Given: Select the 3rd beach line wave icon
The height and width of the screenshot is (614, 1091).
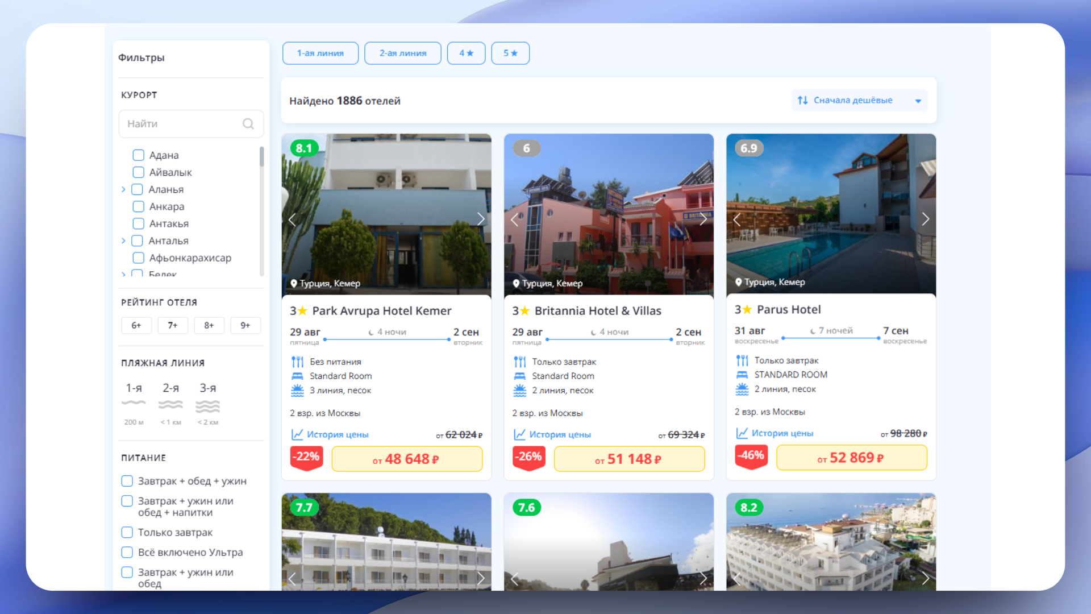Looking at the screenshot, I should (x=207, y=406).
